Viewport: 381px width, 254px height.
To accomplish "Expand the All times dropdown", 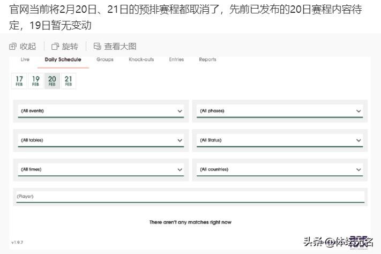I will pos(101,169).
